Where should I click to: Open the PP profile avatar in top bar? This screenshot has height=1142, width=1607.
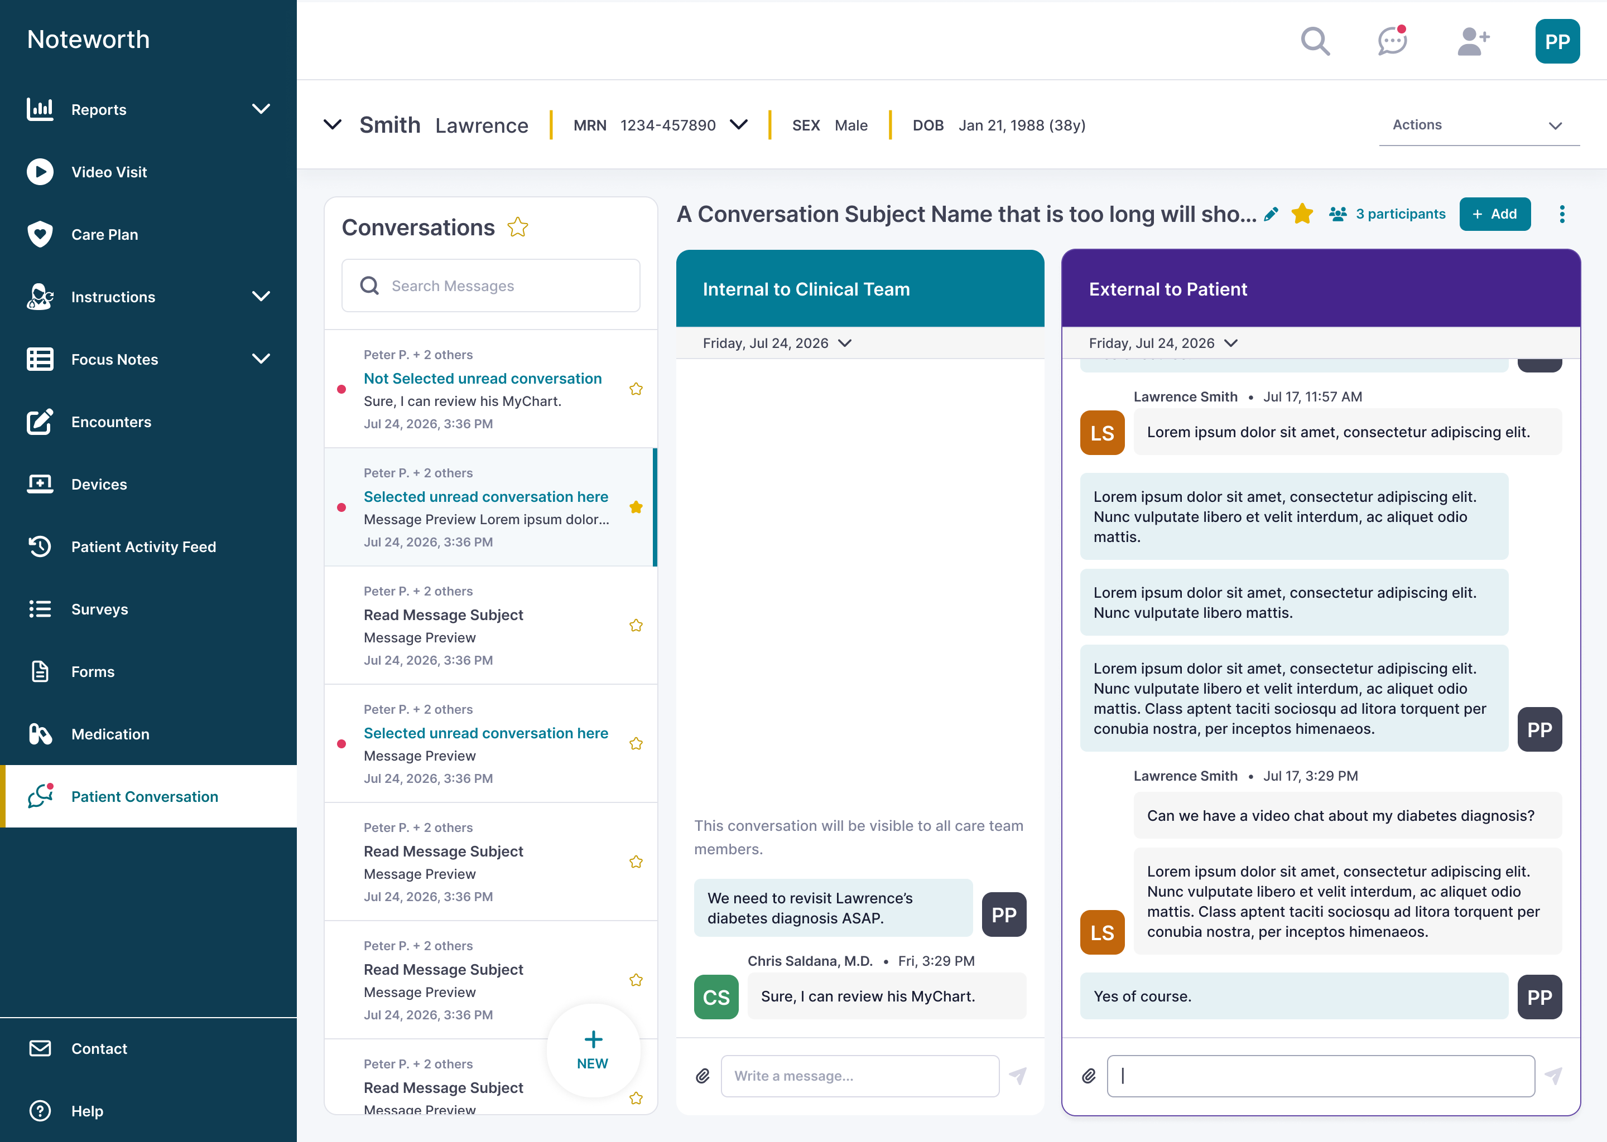tap(1557, 41)
